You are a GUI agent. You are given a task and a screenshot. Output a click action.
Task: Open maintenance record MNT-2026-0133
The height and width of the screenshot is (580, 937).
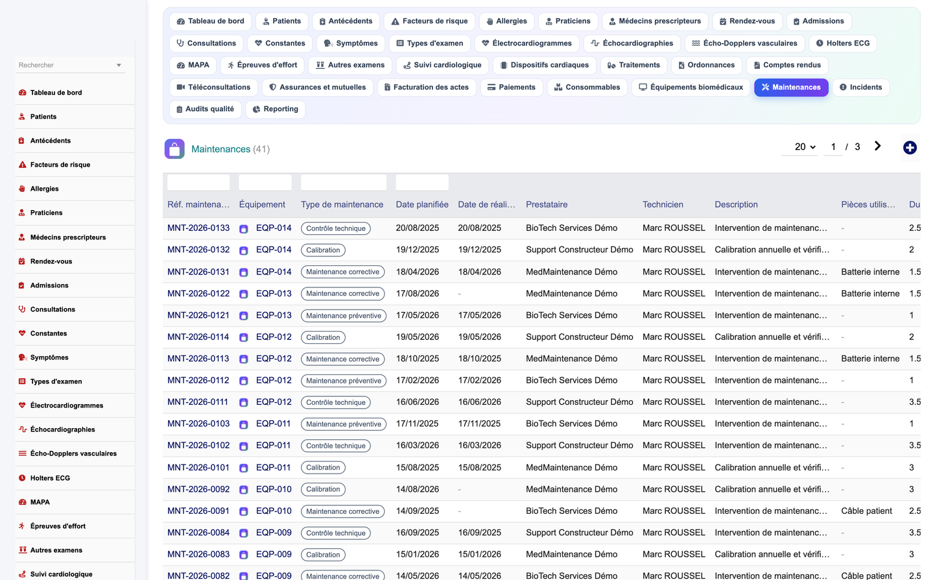pos(198,228)
